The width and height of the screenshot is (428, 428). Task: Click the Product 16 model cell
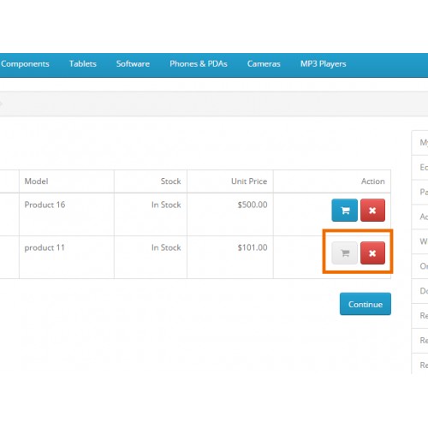pos(67,215)
